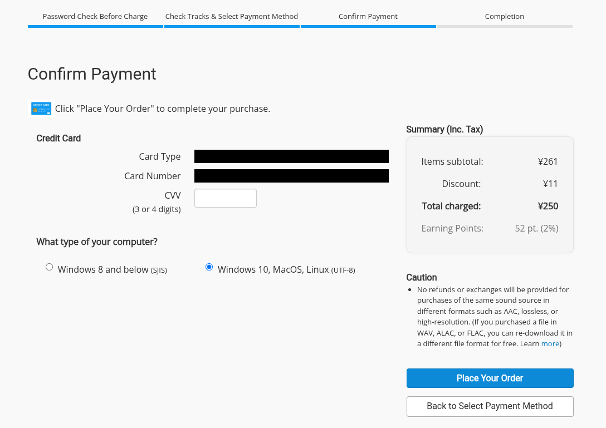Click the Earning Points 52 pt. value
606x428 pixels.
[536, 228]
